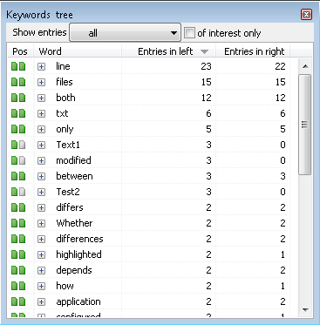Select the word 'application' in the tree

(78, 301)
